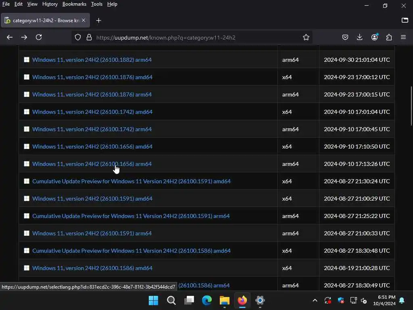Open the History menu
413x310 pixels.
point(50,4)
